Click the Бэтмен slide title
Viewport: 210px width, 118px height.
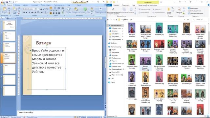click(x=44, y=43)
